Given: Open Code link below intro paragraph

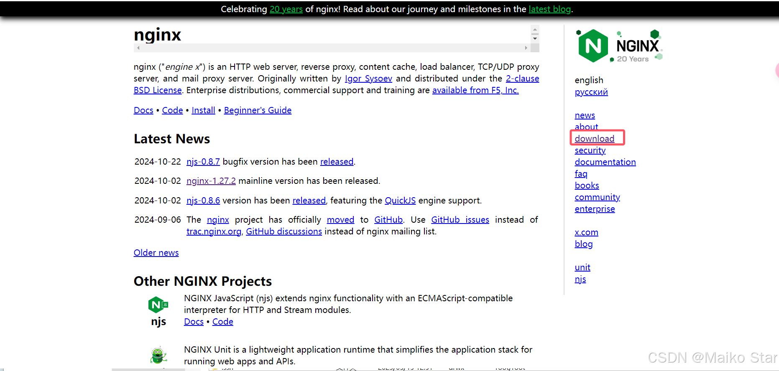Looking at the screenshot, I should click(x=172, y=110).
